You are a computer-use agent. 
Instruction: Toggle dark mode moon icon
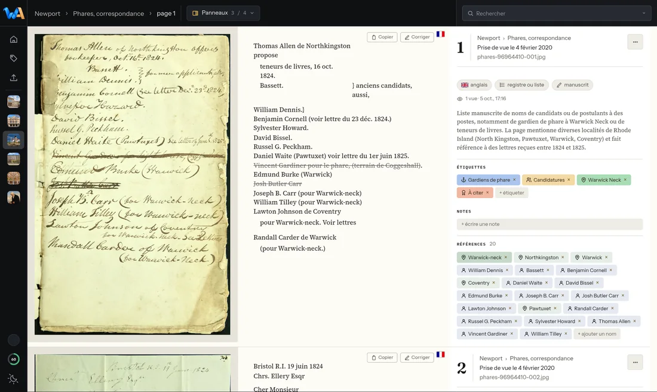(13, 379)
